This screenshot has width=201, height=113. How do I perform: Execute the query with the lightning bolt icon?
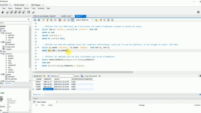(43, 20)
